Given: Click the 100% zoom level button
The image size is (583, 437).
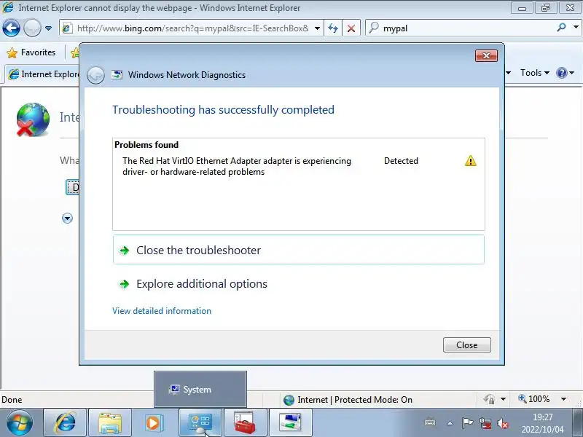Looking at the screenshot, I should point(534,399).
